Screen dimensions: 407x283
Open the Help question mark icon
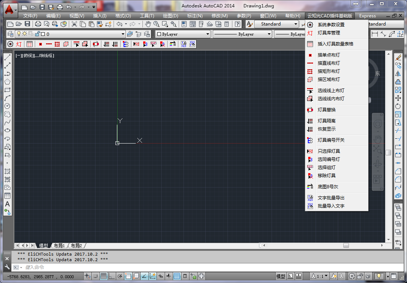[237, 24]
